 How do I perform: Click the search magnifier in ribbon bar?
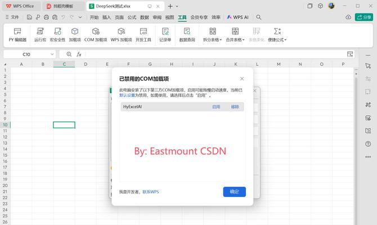coord(259,17)
